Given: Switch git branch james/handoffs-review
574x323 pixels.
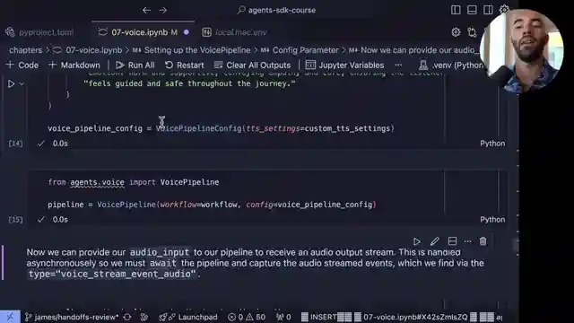Looking at the screenshot, I should point(72,317).
